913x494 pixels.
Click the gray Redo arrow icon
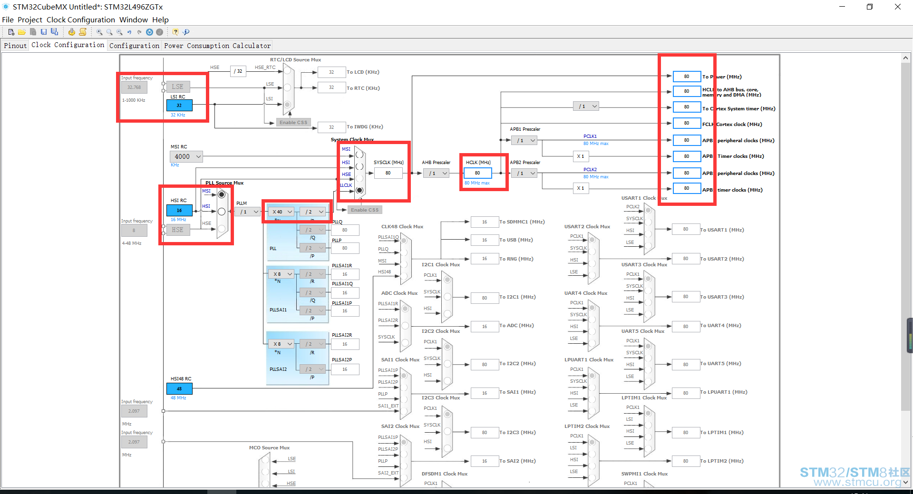tap(139, 32)
